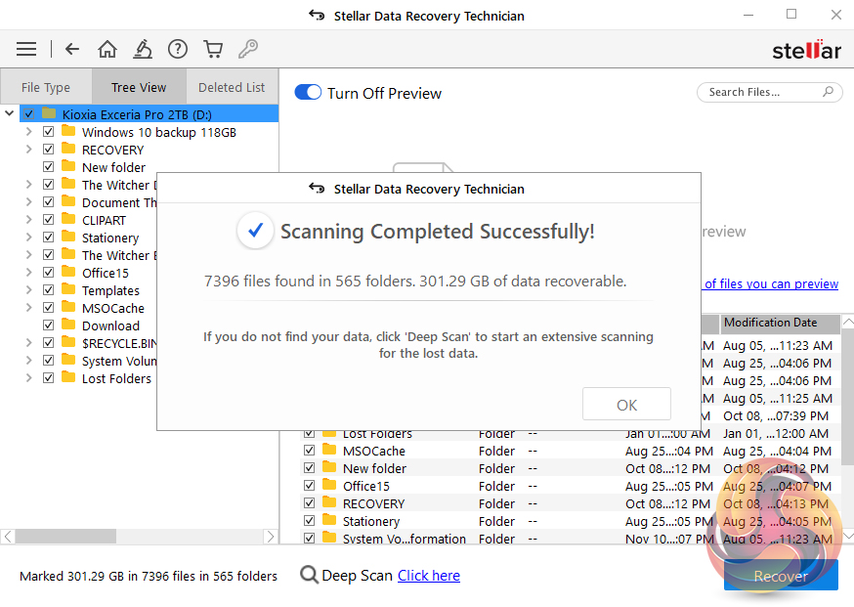The image size is (854, 607).
Task: Expand Windows 10 backup 118GB folder
Action: click(29, 131)
